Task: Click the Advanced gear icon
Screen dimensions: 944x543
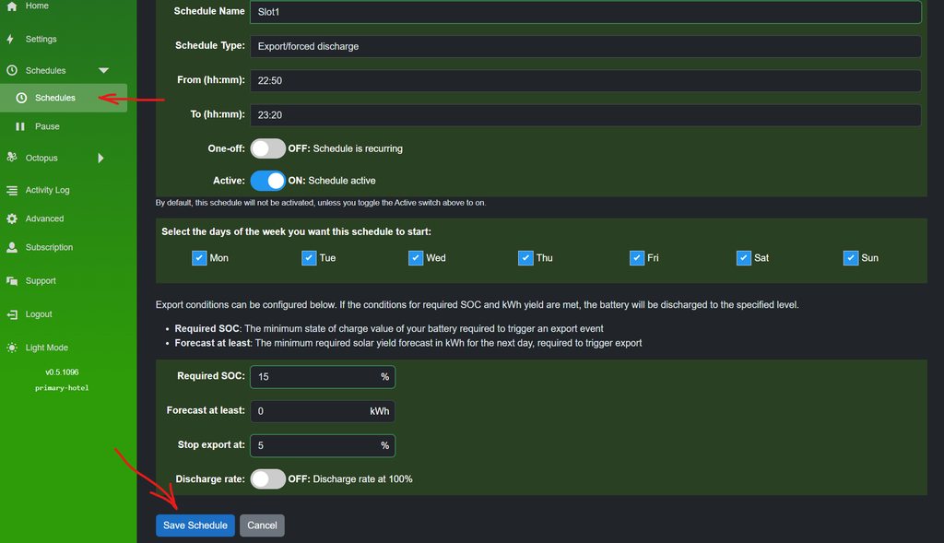Action: [11, 219]
